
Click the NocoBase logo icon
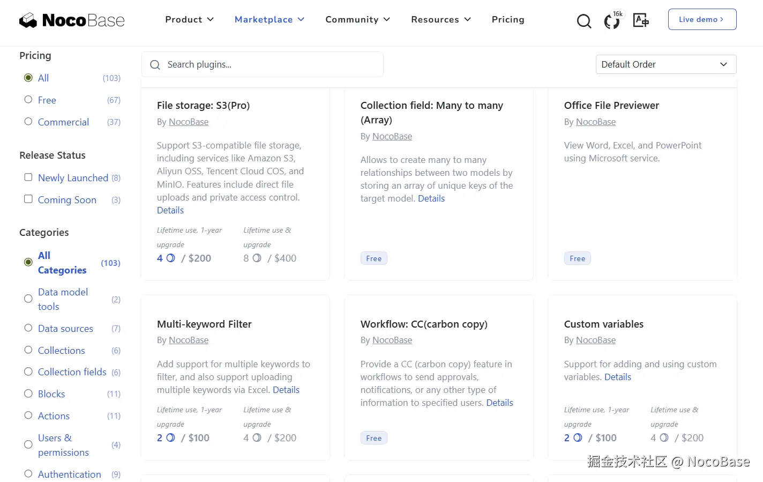pyautogui.click(x=28, y=20)
